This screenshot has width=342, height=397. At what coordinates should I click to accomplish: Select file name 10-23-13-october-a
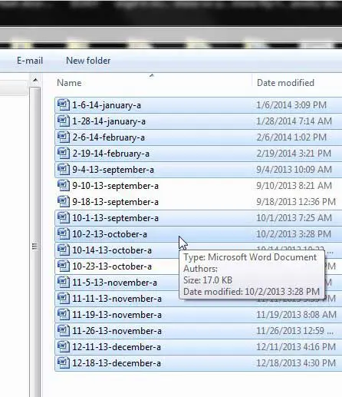(112, 266)
